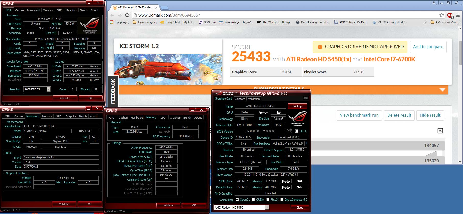The width and height of the screenshot is (463, 214).
Task: Open the Processor #1 selection dropdown
Action: pos(49,89)
